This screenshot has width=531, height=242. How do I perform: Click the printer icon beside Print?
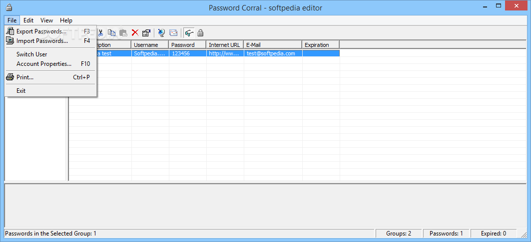tap(10, 77)
